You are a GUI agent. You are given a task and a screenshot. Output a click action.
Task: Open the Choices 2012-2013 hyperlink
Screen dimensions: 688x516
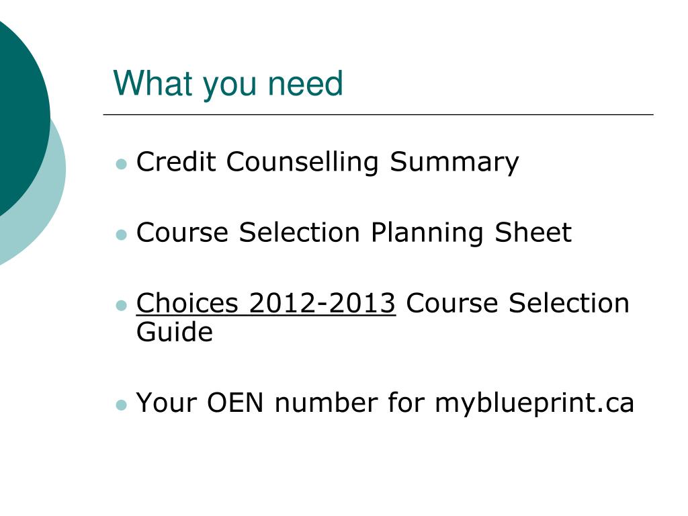point(266,303)
